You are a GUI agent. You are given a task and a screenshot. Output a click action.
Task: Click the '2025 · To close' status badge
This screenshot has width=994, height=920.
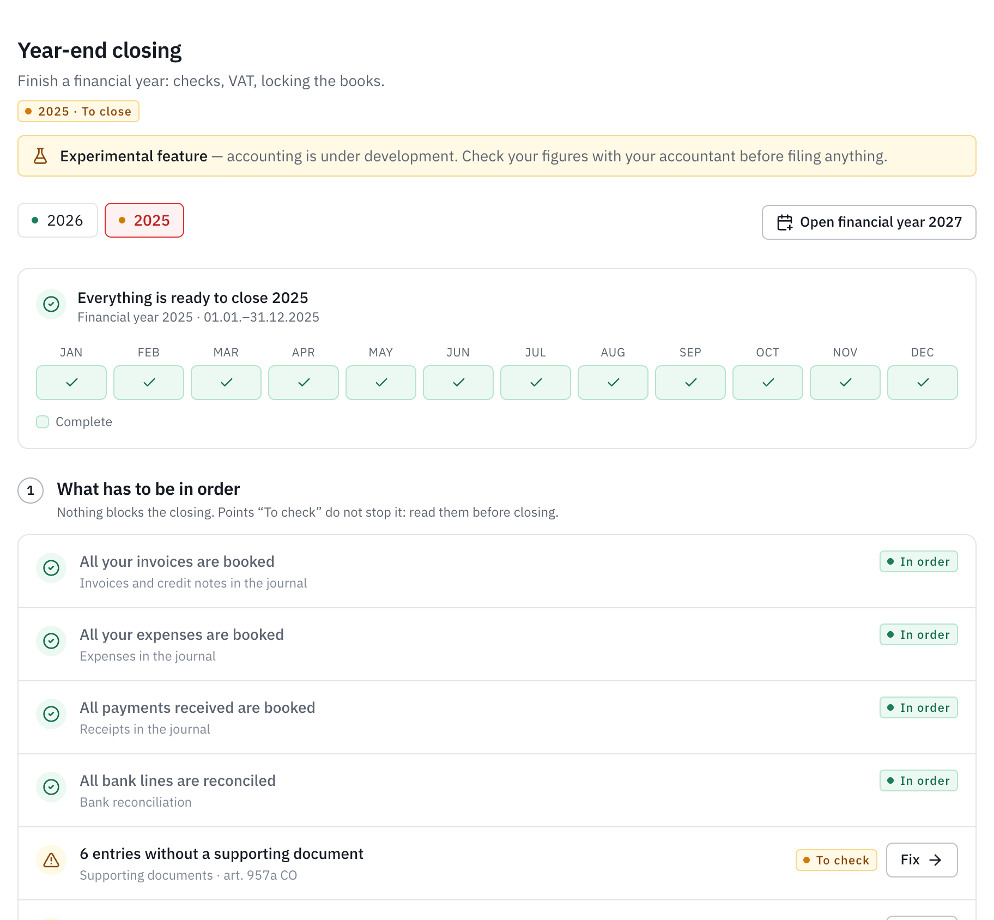click(x=78, y=111)
